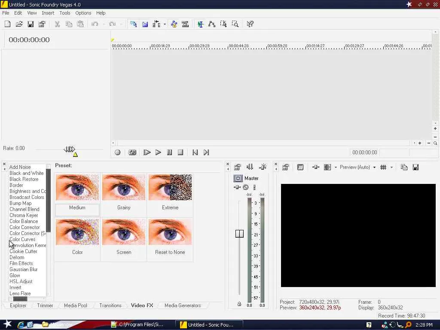Select Lens Flare in effects list
The width and height of the screenshot is (440, 330).
coord(20,293)
